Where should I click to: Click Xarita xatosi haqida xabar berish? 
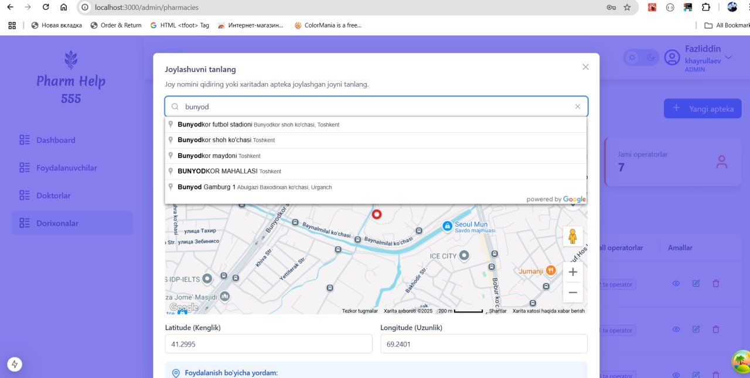548,311
